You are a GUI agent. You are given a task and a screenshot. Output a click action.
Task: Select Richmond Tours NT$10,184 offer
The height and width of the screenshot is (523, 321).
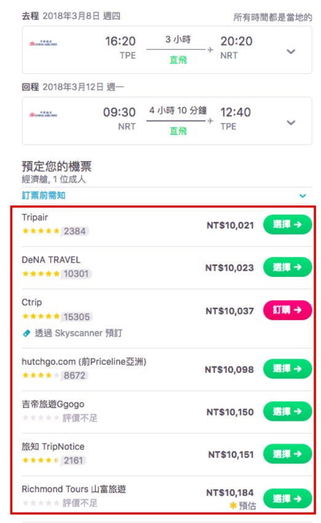click(x=287, y=498)
